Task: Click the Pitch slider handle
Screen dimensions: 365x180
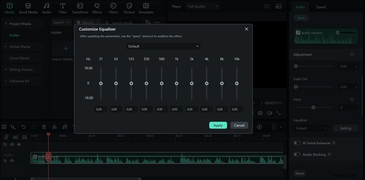Action: 313,107
